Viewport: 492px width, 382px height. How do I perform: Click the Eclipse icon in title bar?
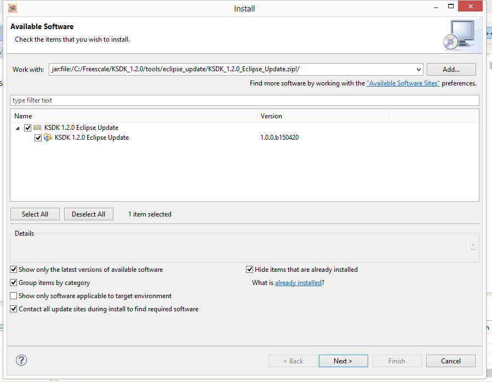[x=13, y=8]
